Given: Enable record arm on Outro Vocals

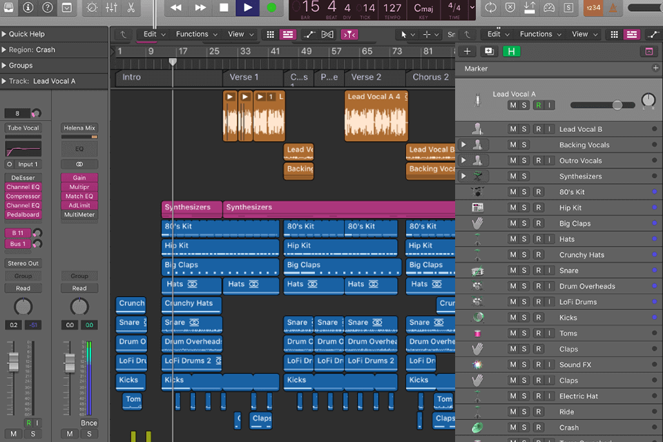Looking at the screenshot, I should (x=539, y=160).
